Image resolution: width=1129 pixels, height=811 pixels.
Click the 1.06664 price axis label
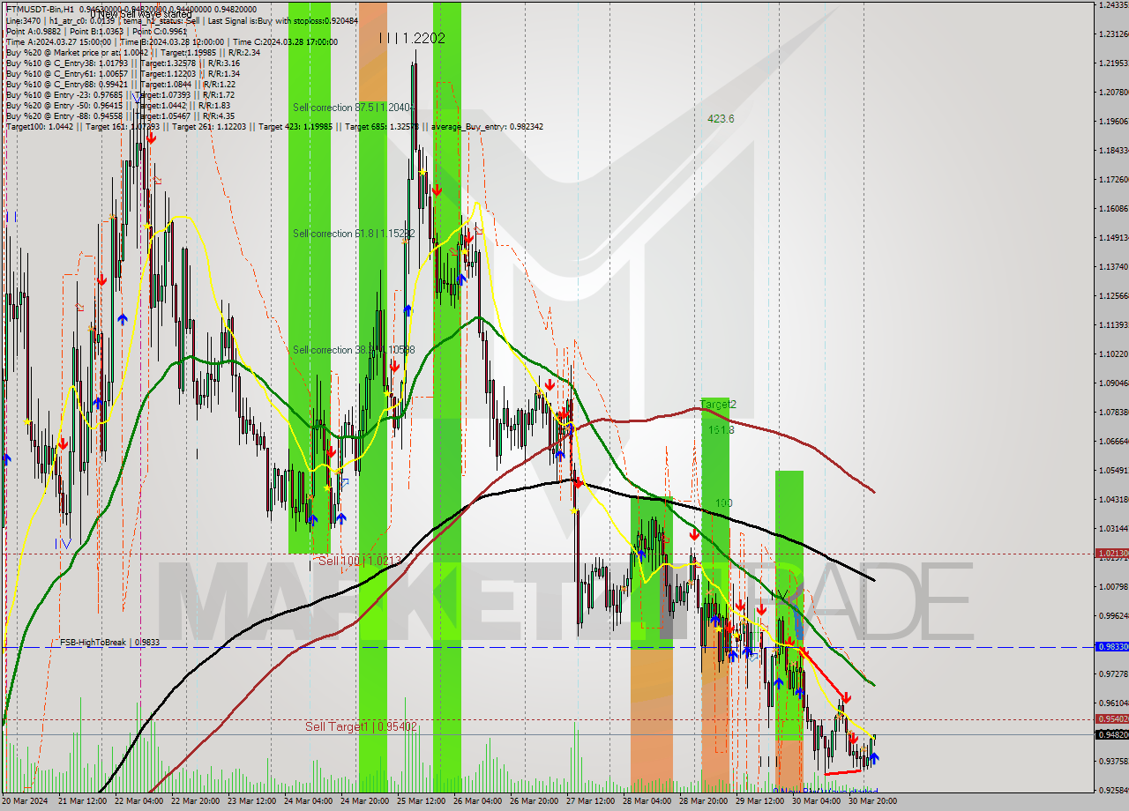point(1113,442)
